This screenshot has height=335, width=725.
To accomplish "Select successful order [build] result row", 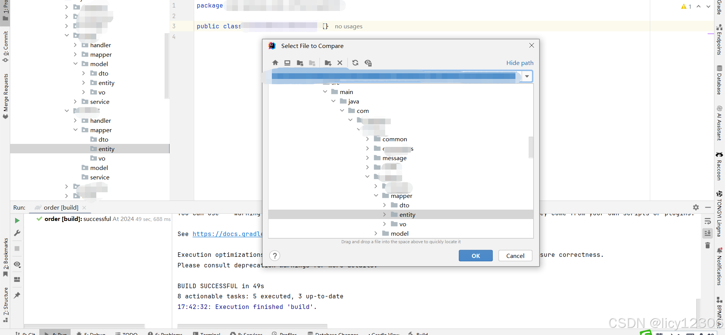I will (103, 219).
